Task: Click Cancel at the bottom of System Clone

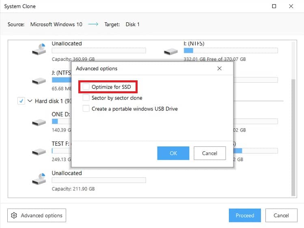Action: (x=281, y=215)
